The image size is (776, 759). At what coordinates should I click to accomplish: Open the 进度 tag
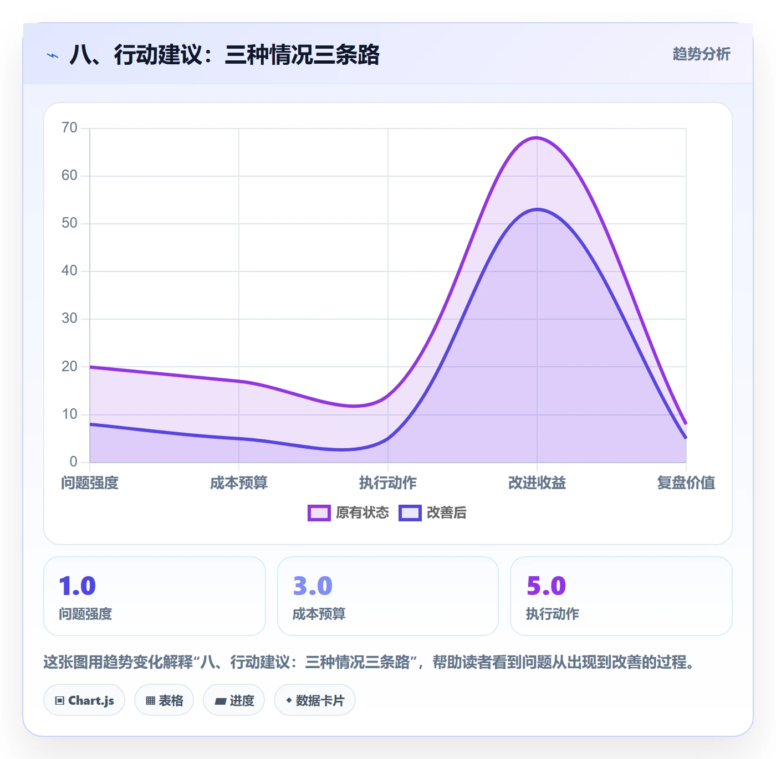pos(234,700)
